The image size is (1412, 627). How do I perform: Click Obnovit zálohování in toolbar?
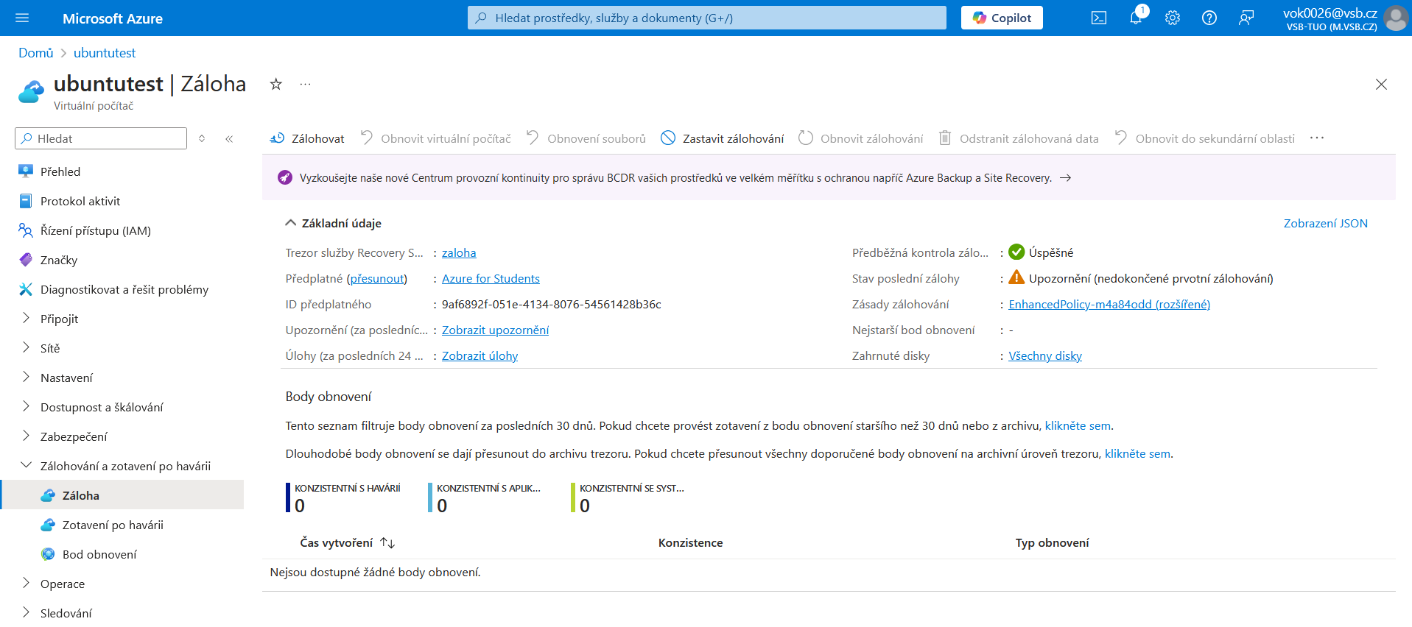coord(861,138)
